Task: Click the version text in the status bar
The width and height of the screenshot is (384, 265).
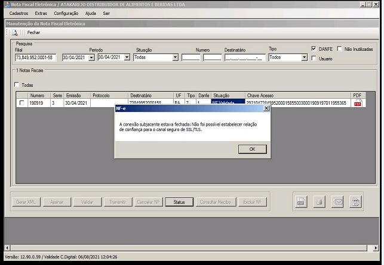Action: [61, 257]
